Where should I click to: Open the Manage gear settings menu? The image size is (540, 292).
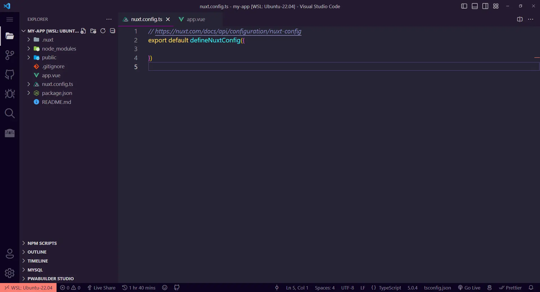(10, 273)
